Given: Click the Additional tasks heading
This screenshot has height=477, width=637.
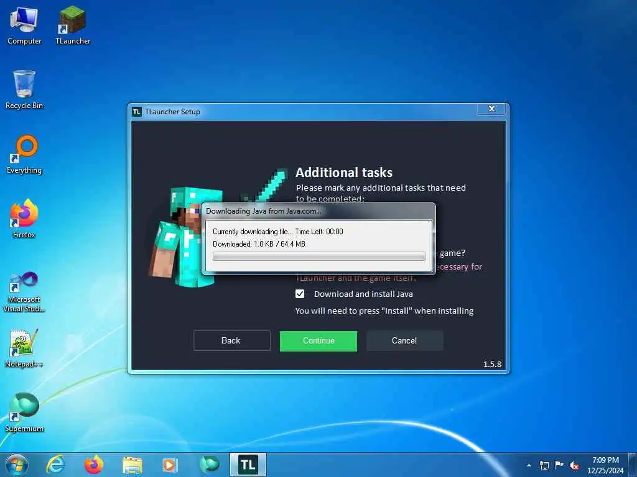Looking at the screenshot, I should (343, 173).
